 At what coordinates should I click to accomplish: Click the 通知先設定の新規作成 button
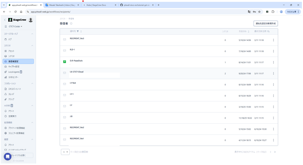266,24
